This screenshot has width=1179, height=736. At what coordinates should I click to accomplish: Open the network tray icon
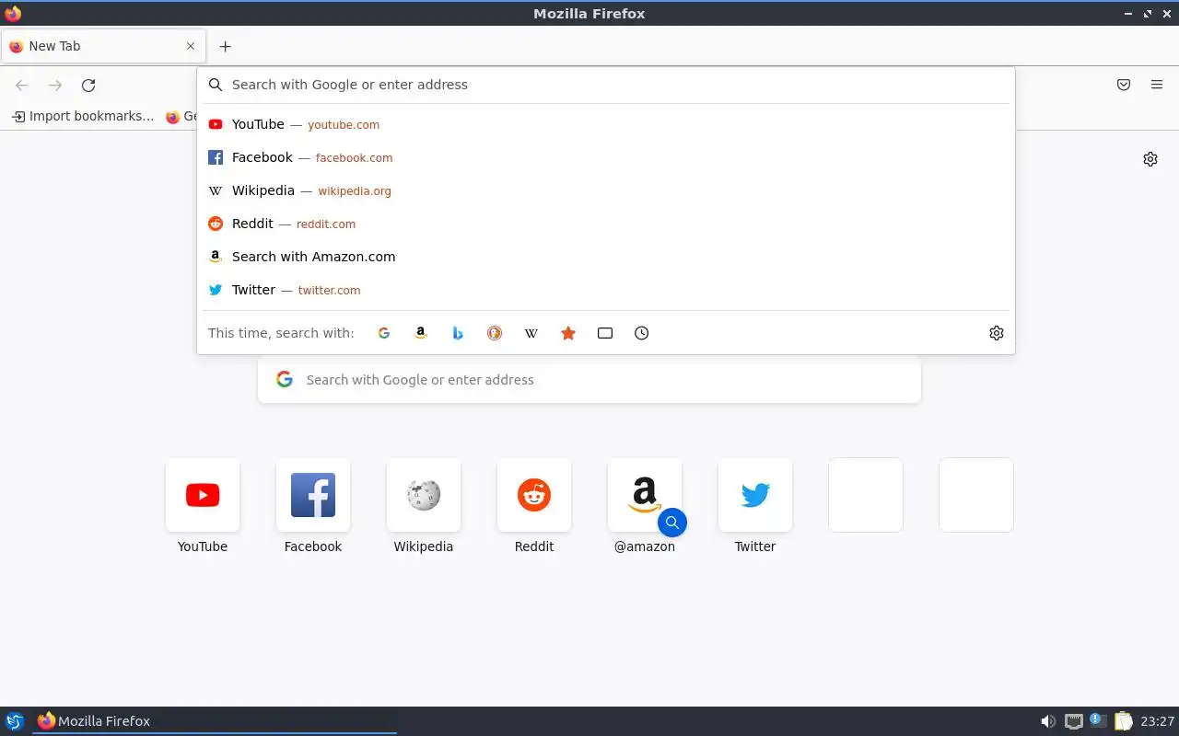(x=1073, y=721)
